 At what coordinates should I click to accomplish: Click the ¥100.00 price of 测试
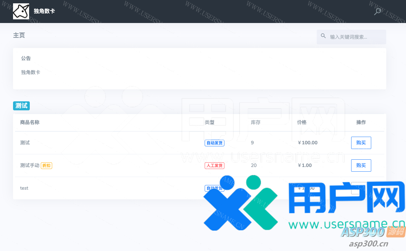(308, 143)
